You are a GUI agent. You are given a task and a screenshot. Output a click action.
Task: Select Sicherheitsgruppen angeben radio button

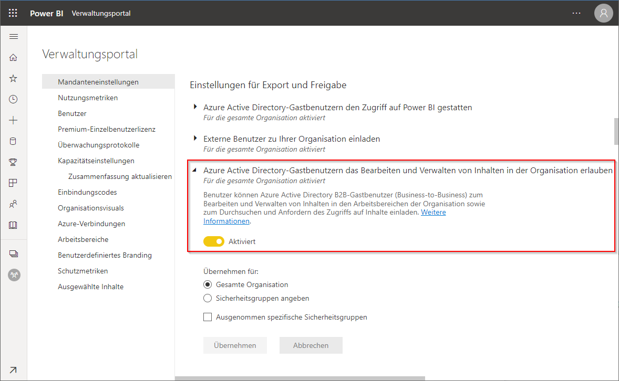(x=207, y=298)
